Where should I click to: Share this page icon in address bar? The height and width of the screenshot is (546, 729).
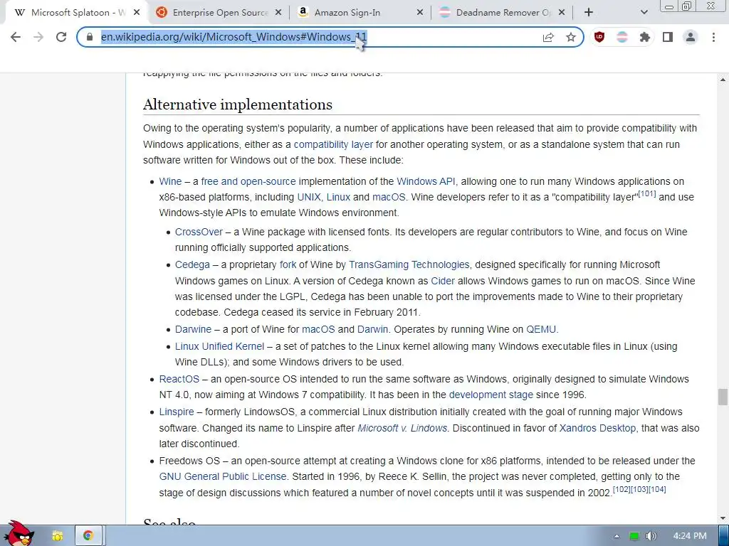pos(548,37)
